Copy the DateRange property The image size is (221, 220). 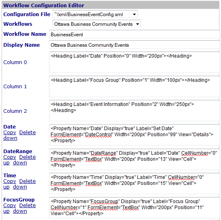pos(10,157)
